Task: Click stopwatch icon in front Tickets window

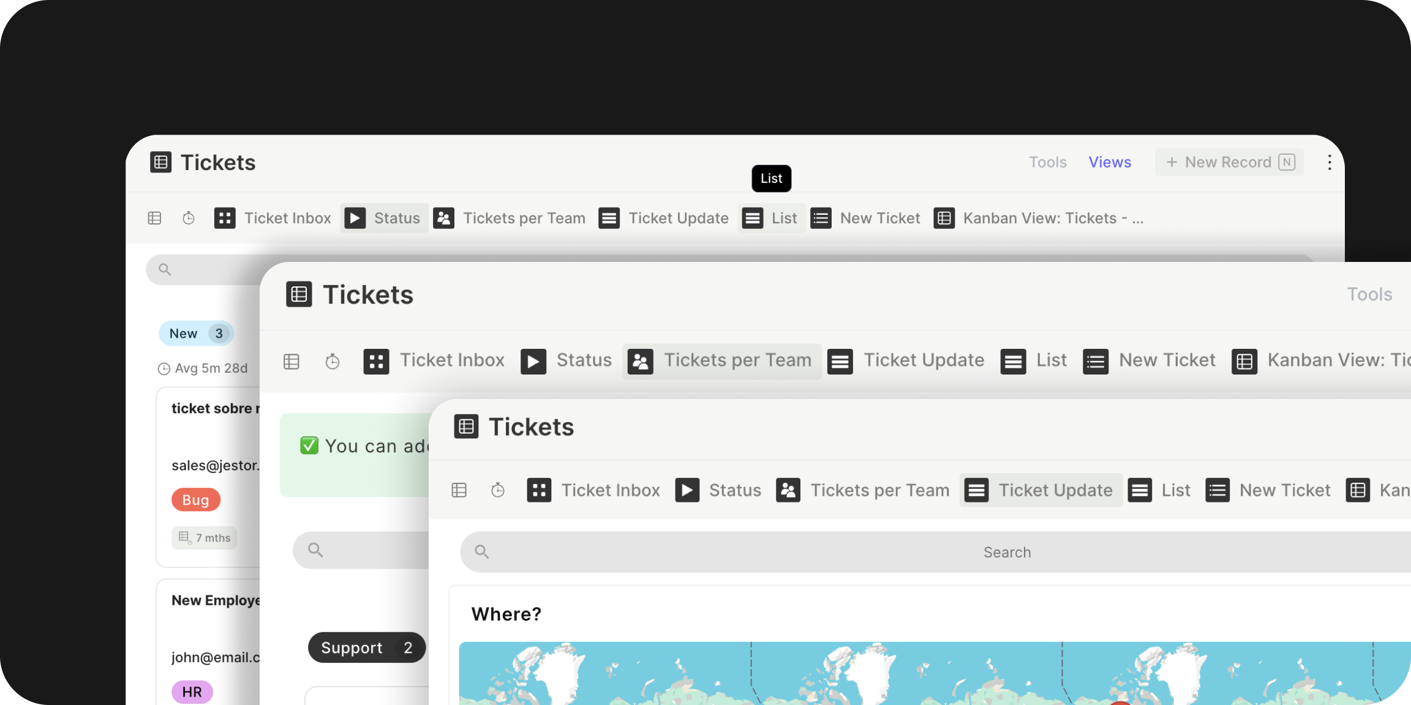Action: 498,490
